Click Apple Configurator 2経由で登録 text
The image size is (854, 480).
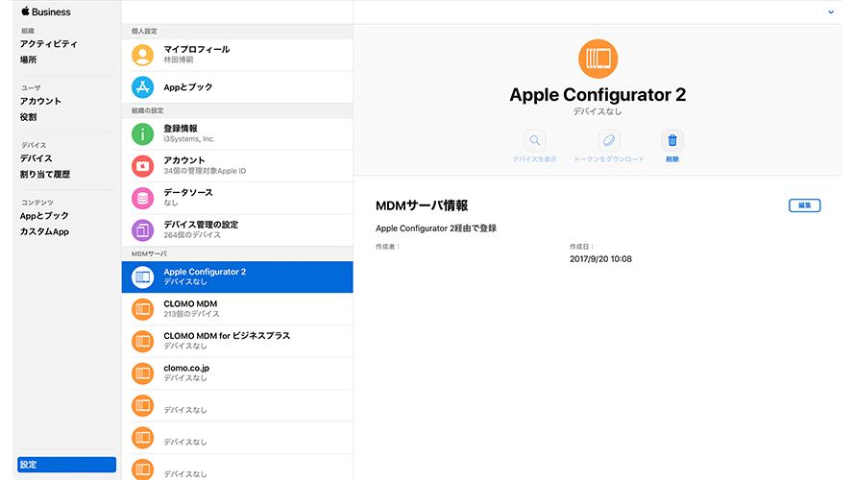pos(436,228)
